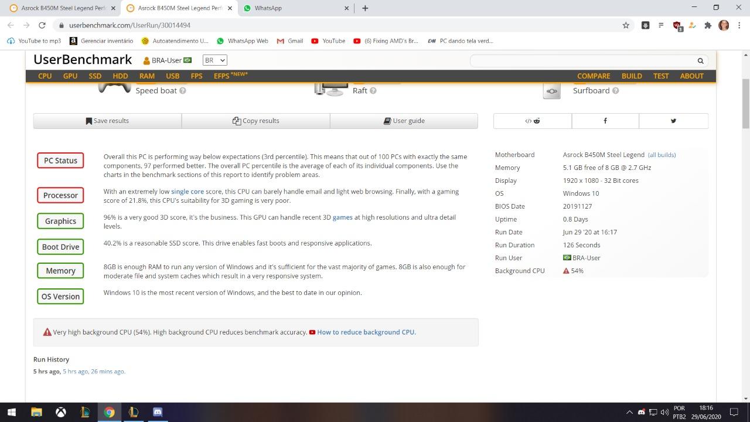The height and width of the screenshot is (422, 750).
Task: Click the Boot Drive button
Action: pyautogui.click(x=60, y=247)
